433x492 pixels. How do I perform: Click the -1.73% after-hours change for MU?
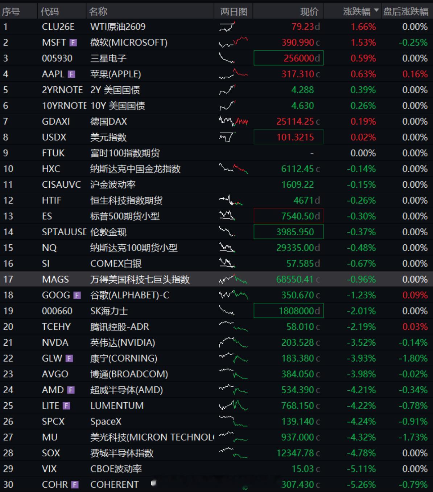click(x=413, y=438)
